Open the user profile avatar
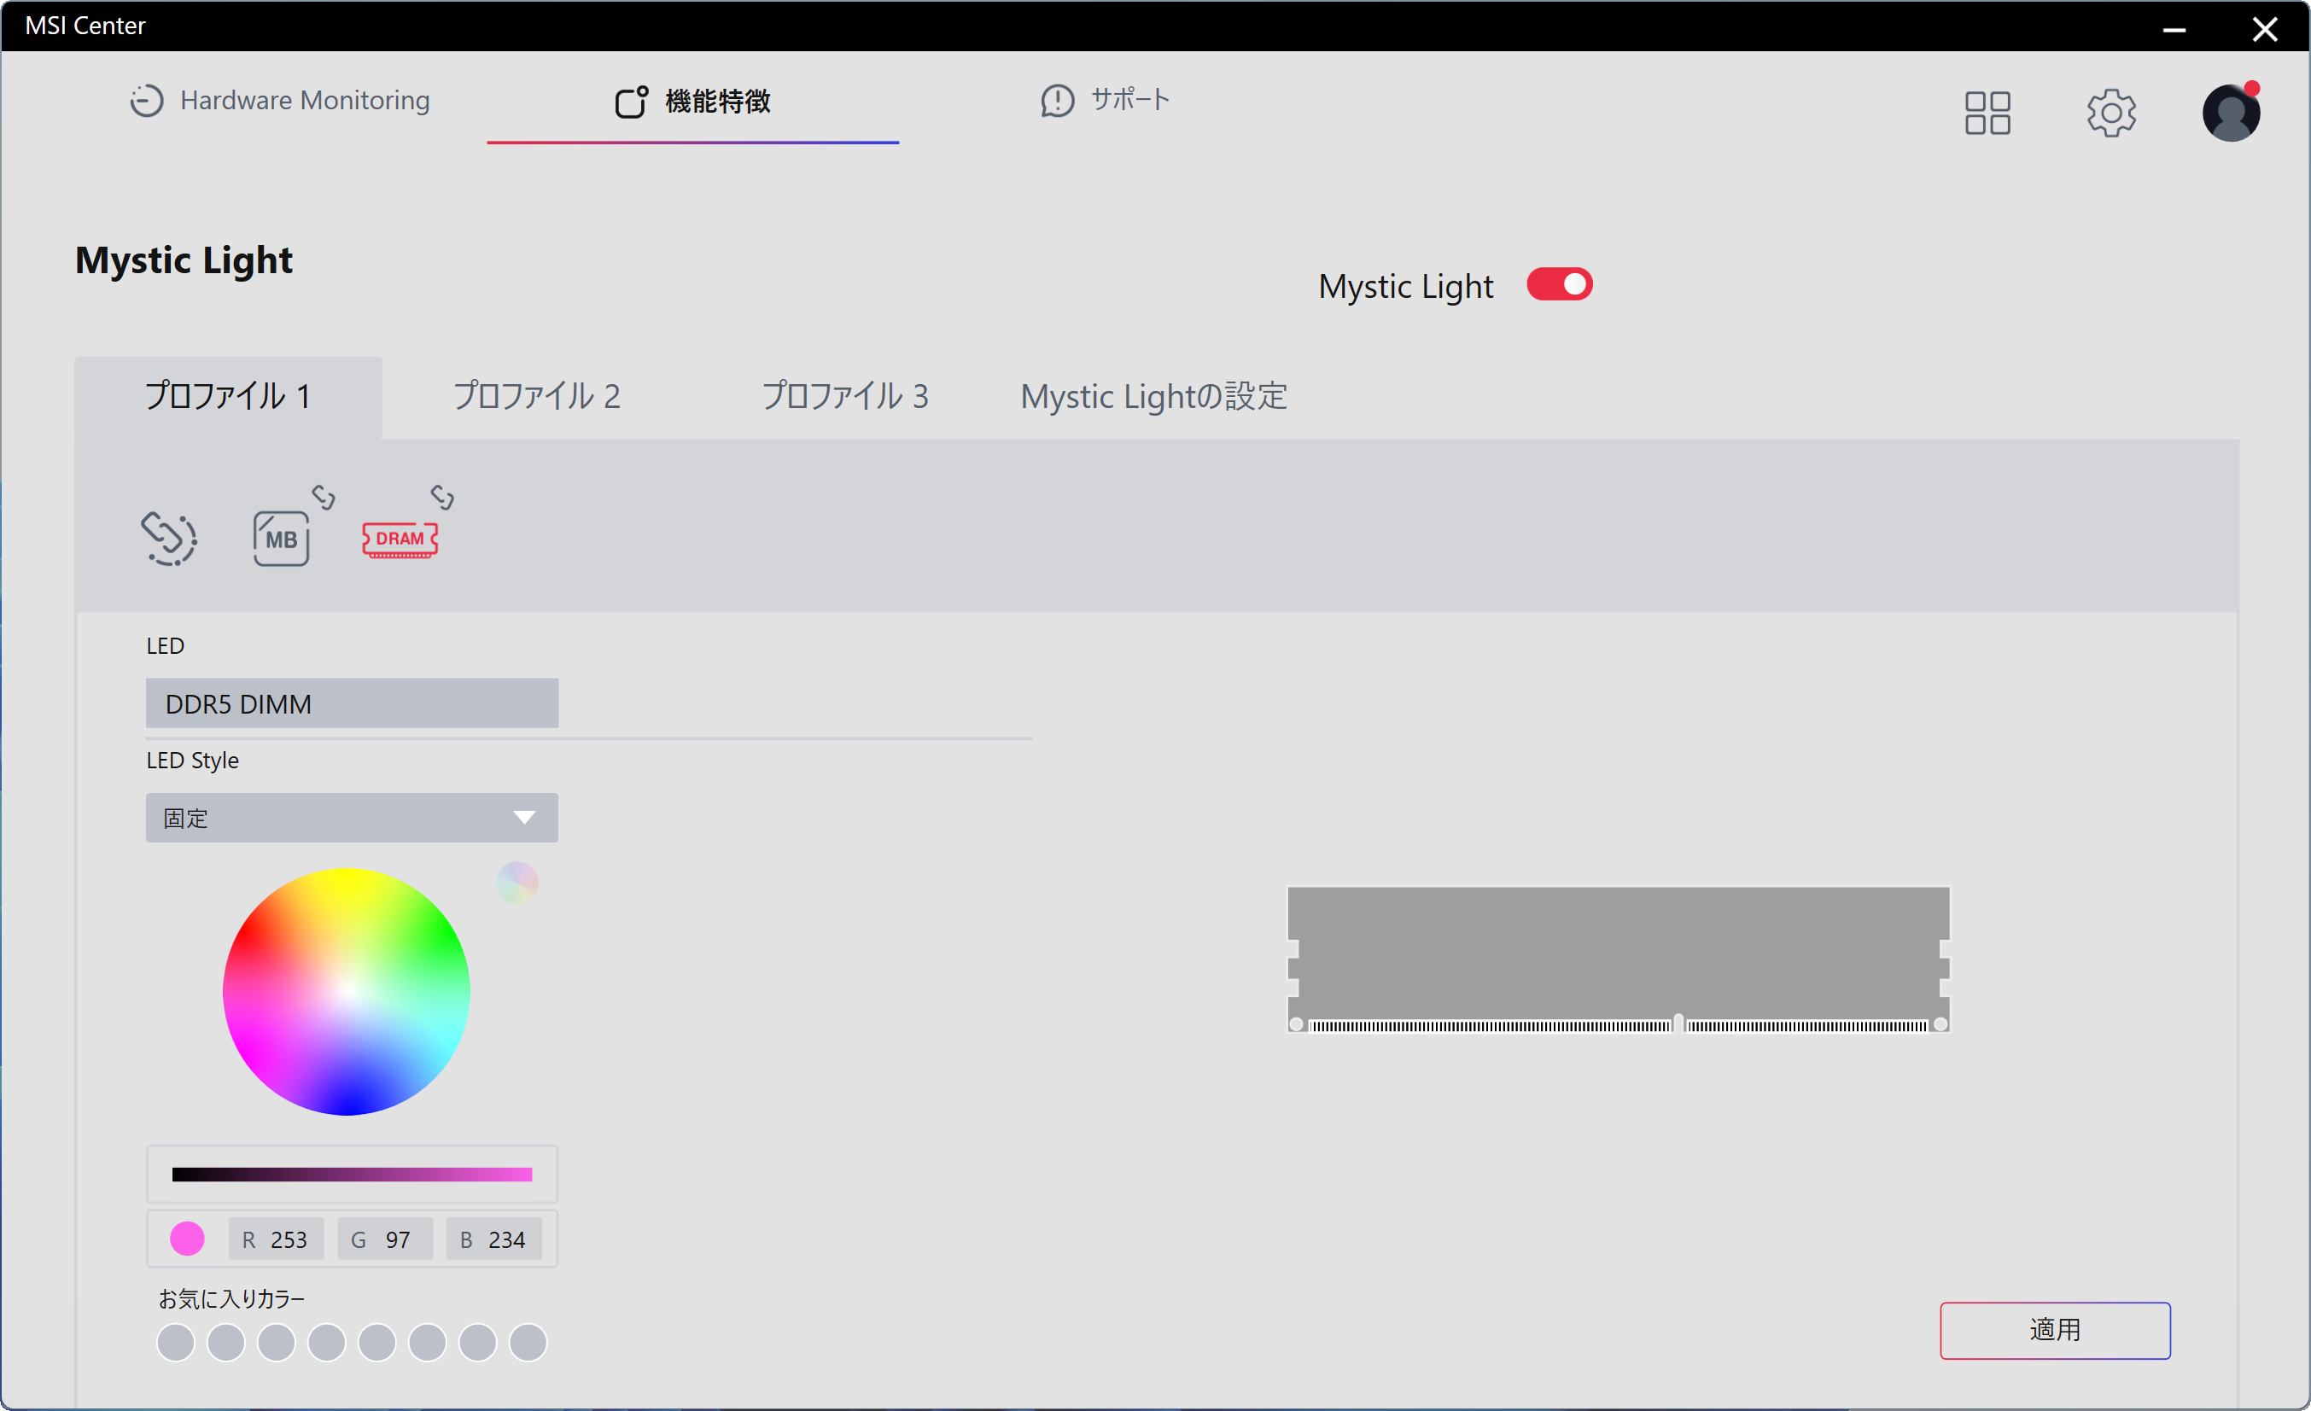 coord(2232,113)
